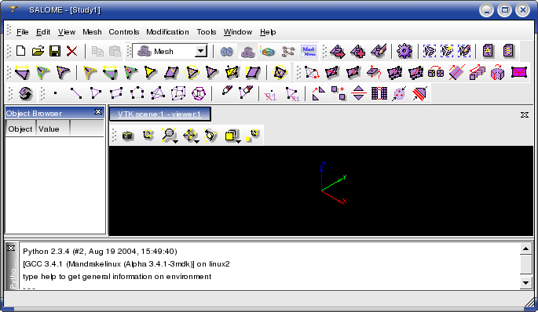Viewport: 538px width, 312px height.
Task: Click the hexahedron cube element icon
Action: tap(178, 93)
